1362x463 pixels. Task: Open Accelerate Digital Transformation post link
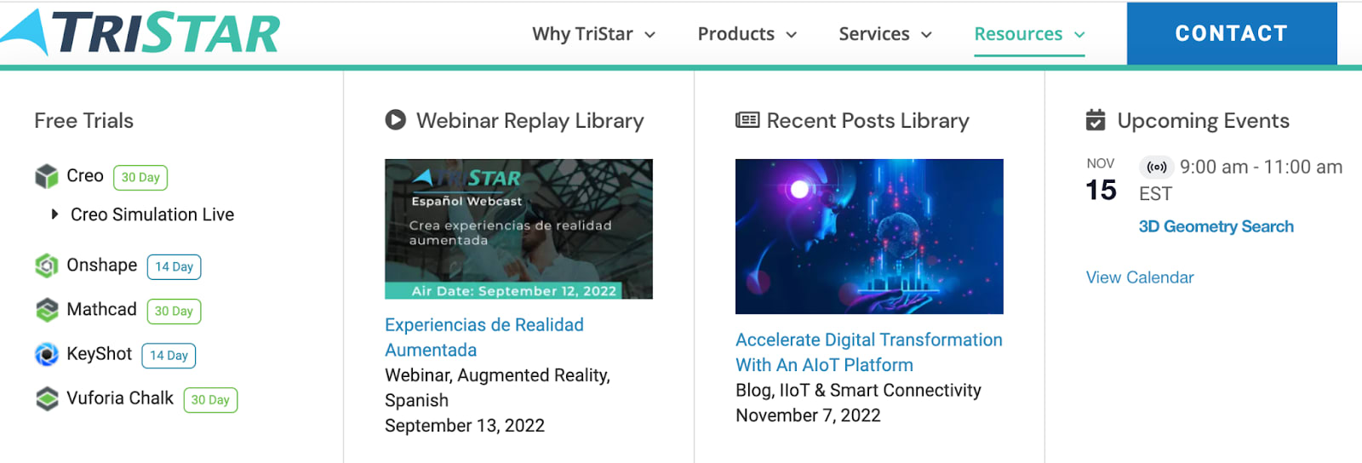869,352
